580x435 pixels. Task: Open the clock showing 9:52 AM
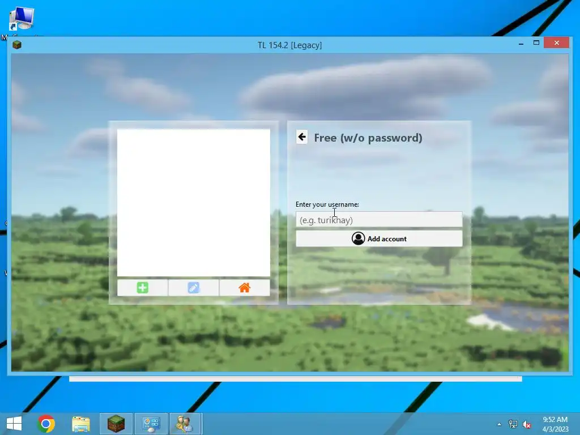click(x=555, y=424)
